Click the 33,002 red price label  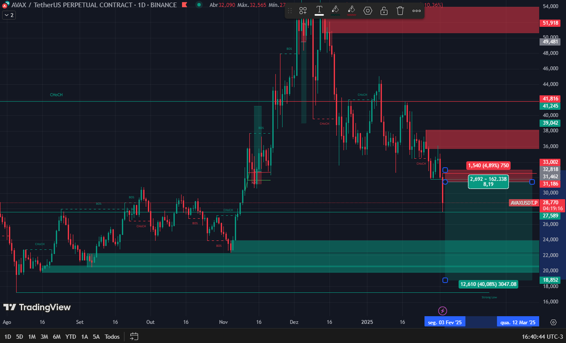(x=551, y=162)
